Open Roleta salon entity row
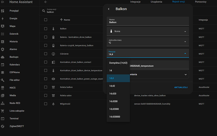Screen dimensions: 217x136 tap(66, 95)
